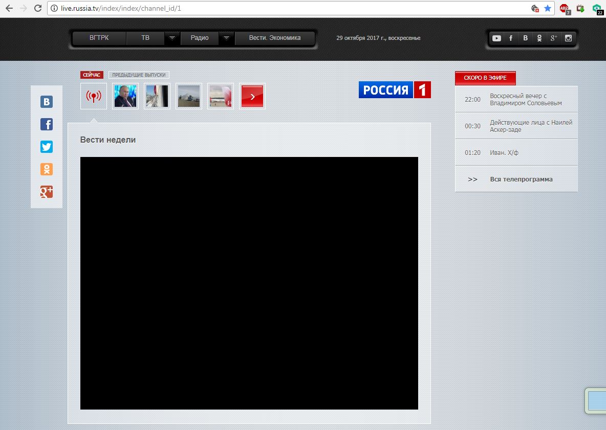The image size is (606, 430).
Task: Open the translate page icon
Action: [535, 8]
